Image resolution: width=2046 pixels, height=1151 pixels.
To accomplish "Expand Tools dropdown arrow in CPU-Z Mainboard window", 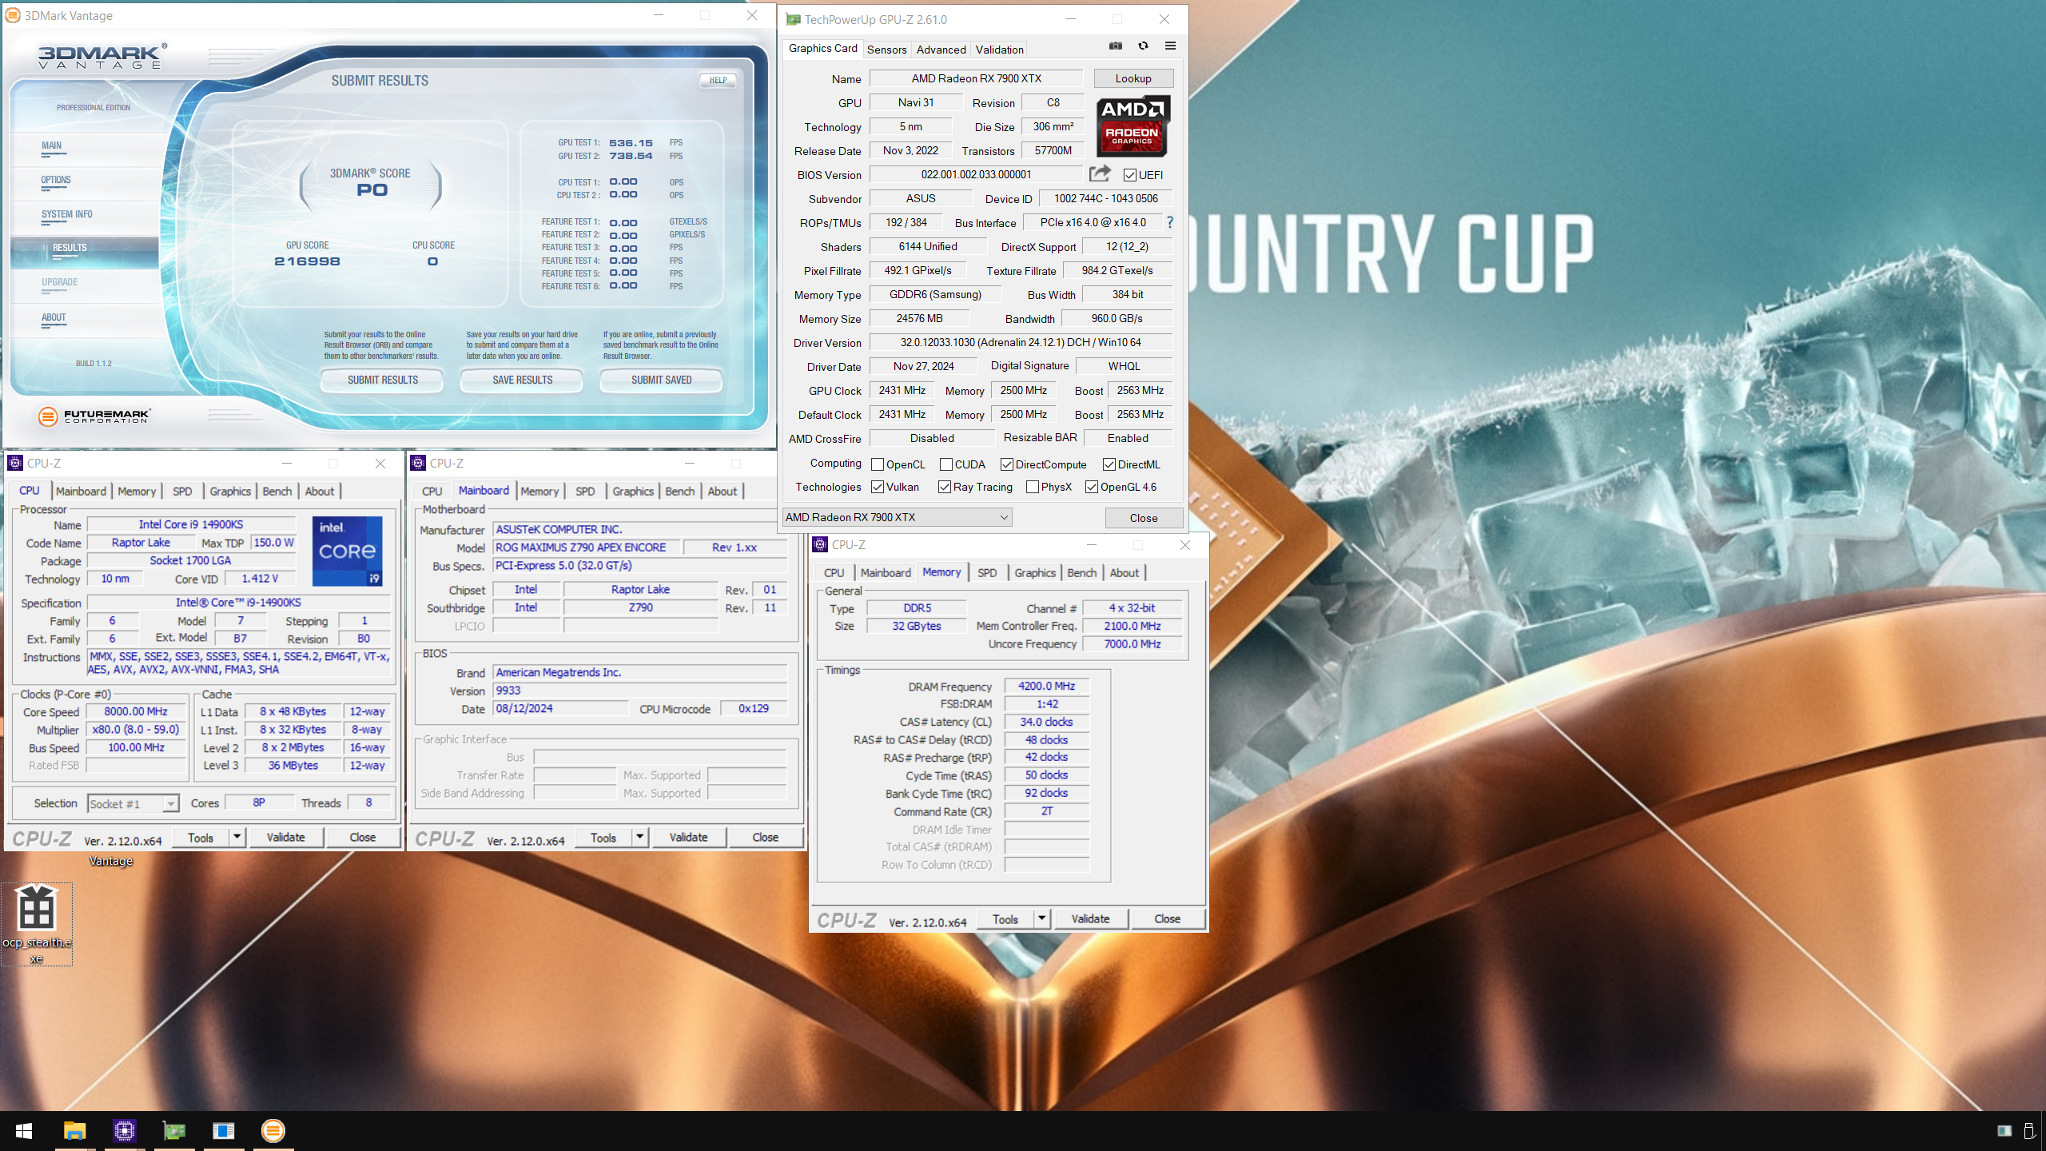I will 639,837.
